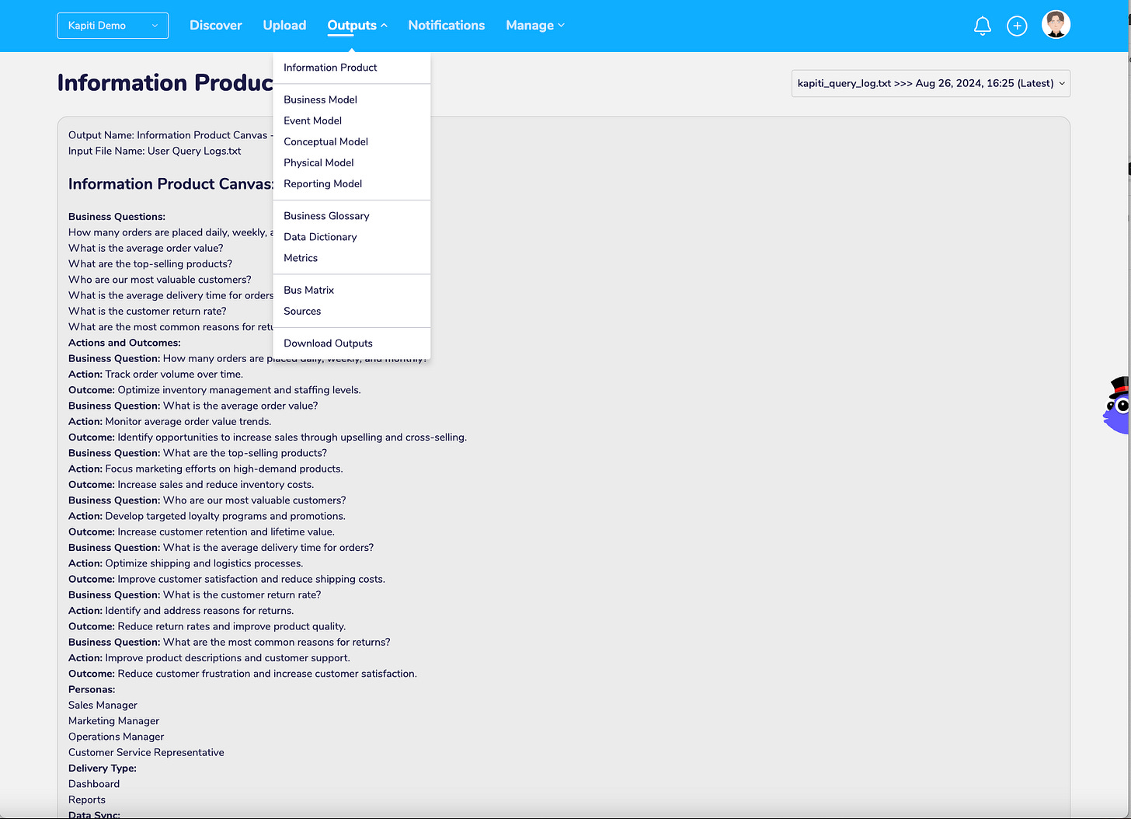Image resolution: width=1131 pixels, height=819 pixels.
Task: Click the blue mascot helper with top hat
Action: pos(1117,406)
